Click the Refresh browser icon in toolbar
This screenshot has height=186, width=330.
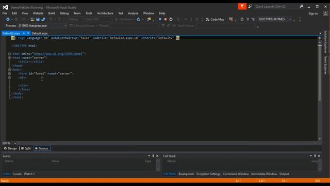(138, 20)
